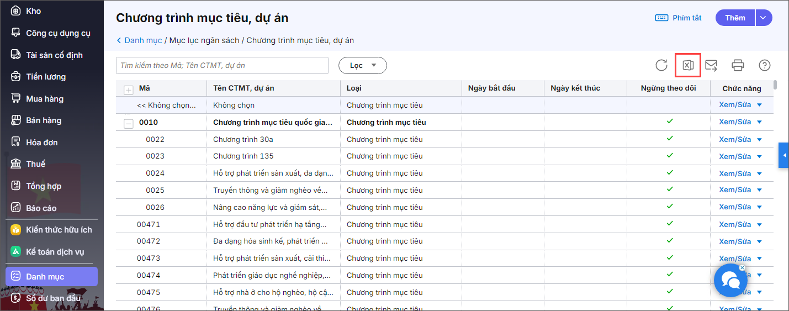Image resolution: width=789 pixels, height=311 pixels.
Task: Click the side panel arrow tab
Action: pos(784,156)
